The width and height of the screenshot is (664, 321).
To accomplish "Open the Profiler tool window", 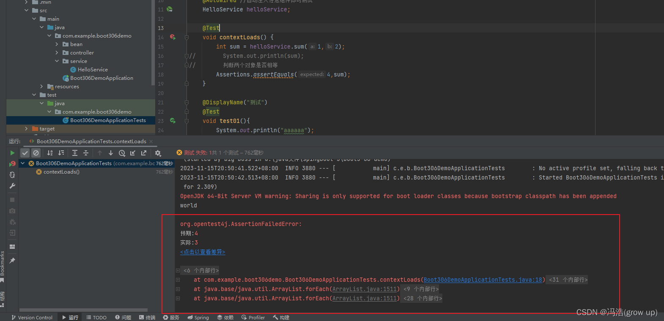I will tap(253, 317).
